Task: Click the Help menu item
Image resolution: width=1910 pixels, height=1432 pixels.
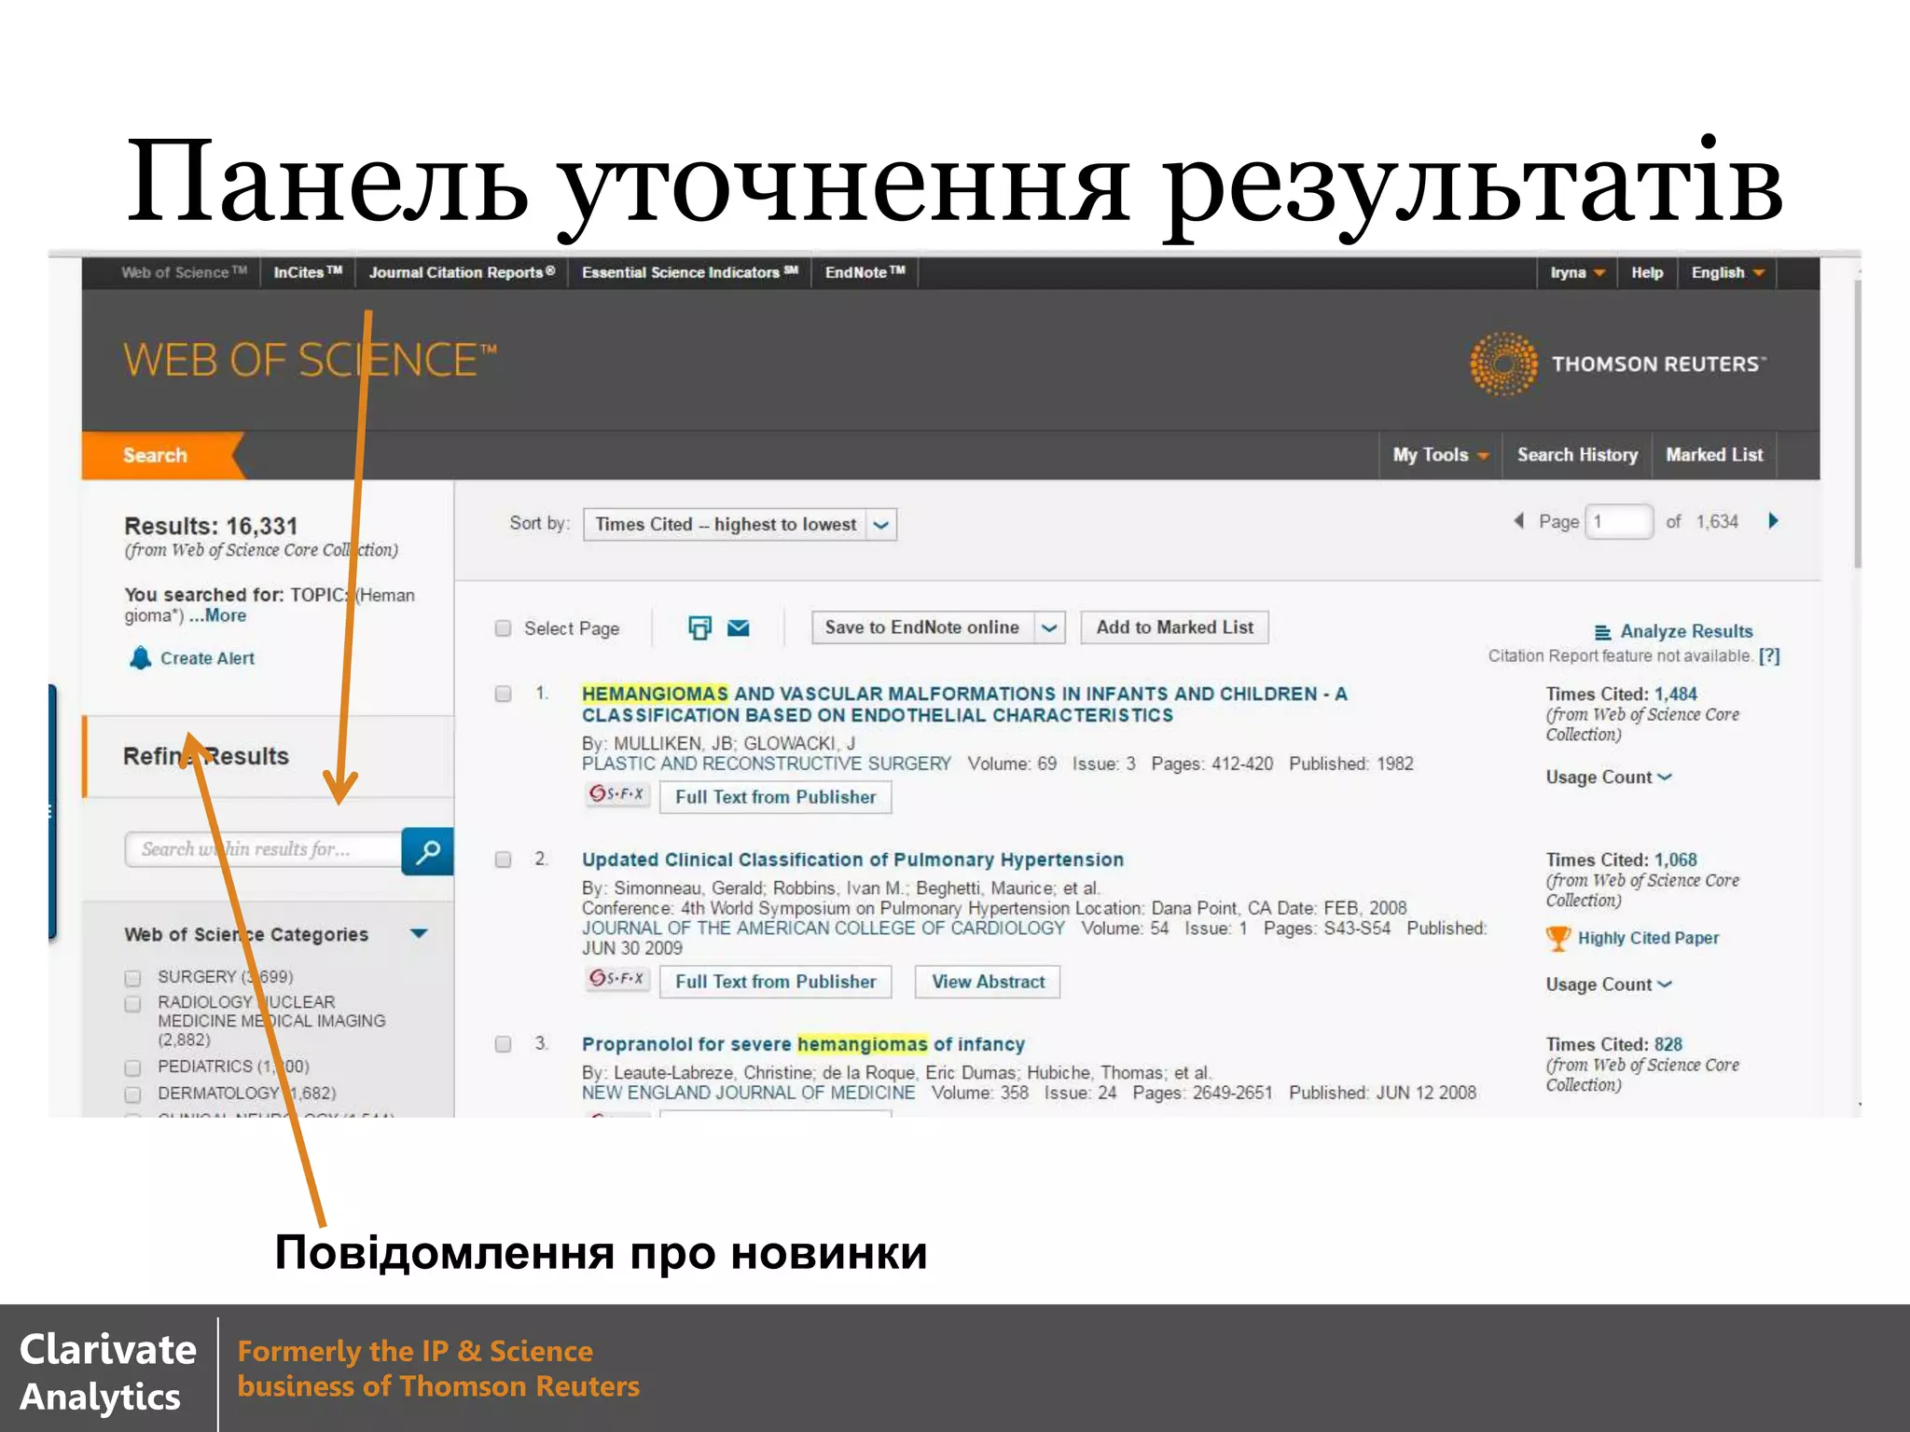Action: click(x=1647, y=272)
